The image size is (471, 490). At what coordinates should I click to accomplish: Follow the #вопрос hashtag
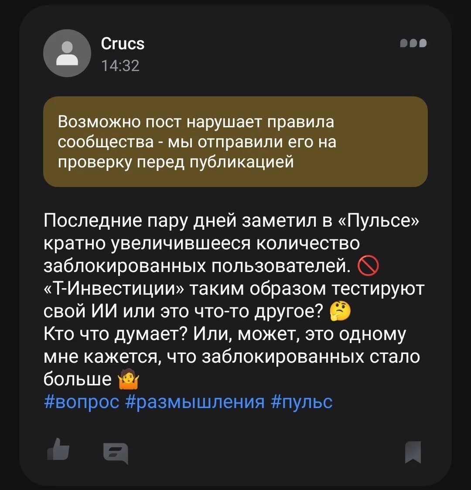tap(82, 402)
